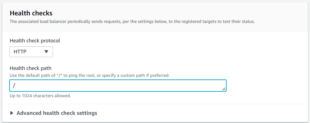
Task: Click the down arrow beside HTTP
Action: pyautogui.click(x=46, y=52)
